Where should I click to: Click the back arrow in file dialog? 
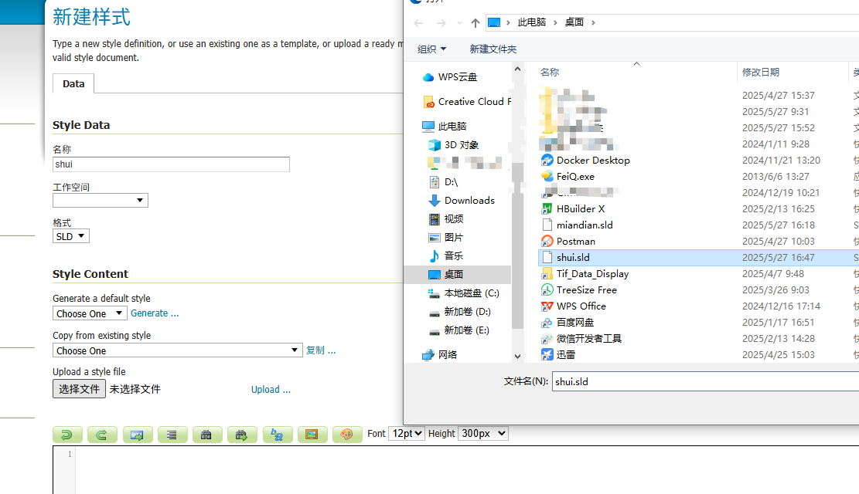418,22
